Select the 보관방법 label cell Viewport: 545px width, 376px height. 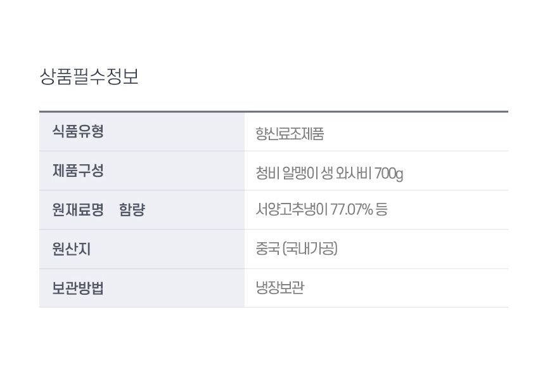click(142, 288)
